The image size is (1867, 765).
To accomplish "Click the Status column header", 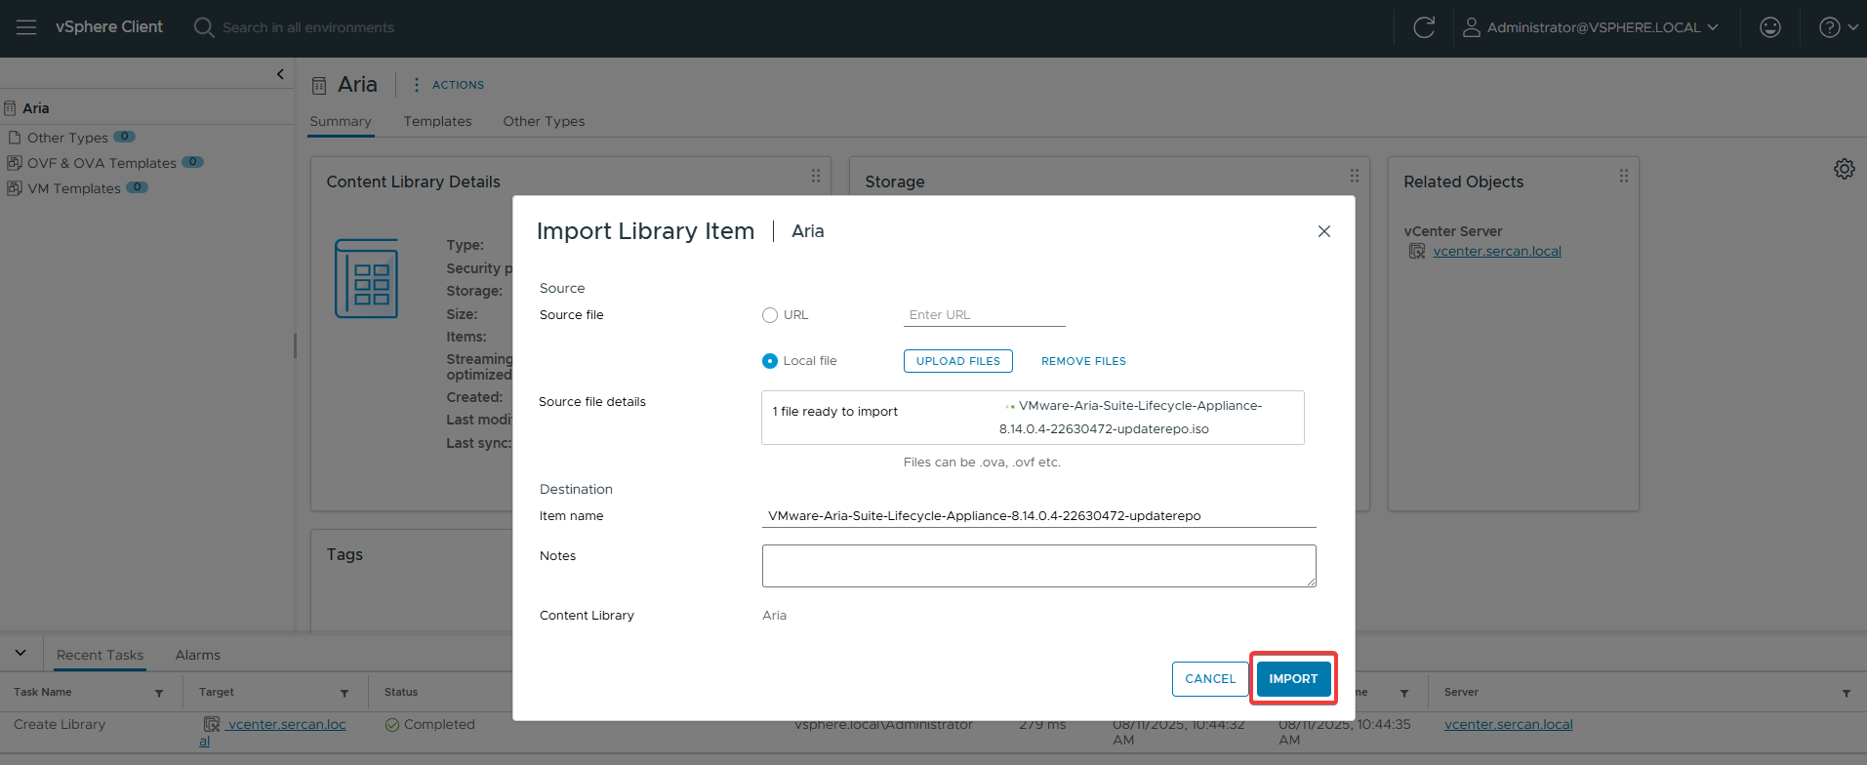I will pos(401,692).
